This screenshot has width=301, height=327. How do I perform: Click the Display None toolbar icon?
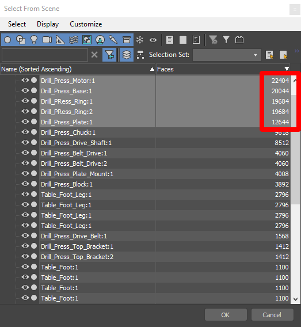[183, 40]
